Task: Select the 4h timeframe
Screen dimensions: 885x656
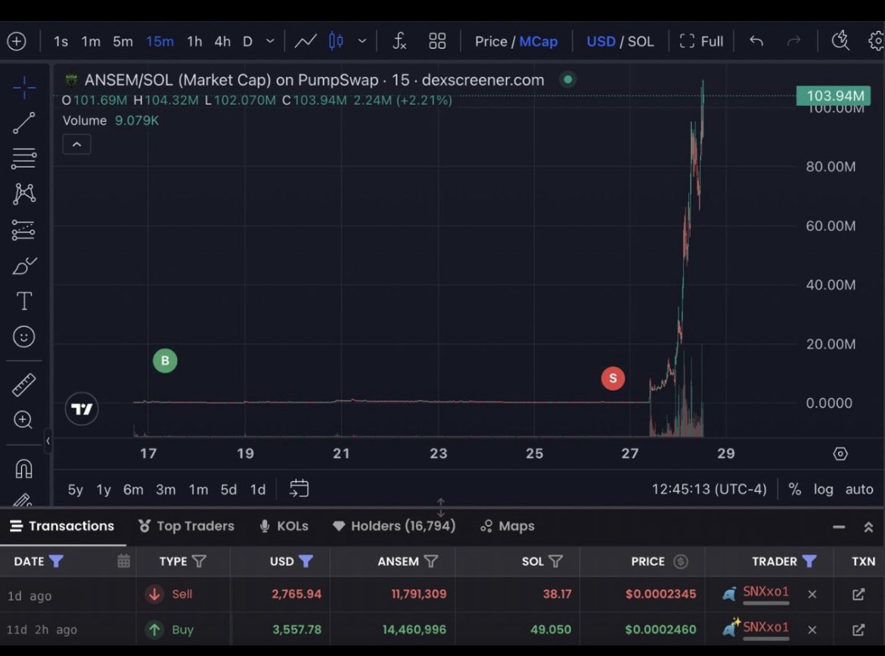Action: pos(222,41)
